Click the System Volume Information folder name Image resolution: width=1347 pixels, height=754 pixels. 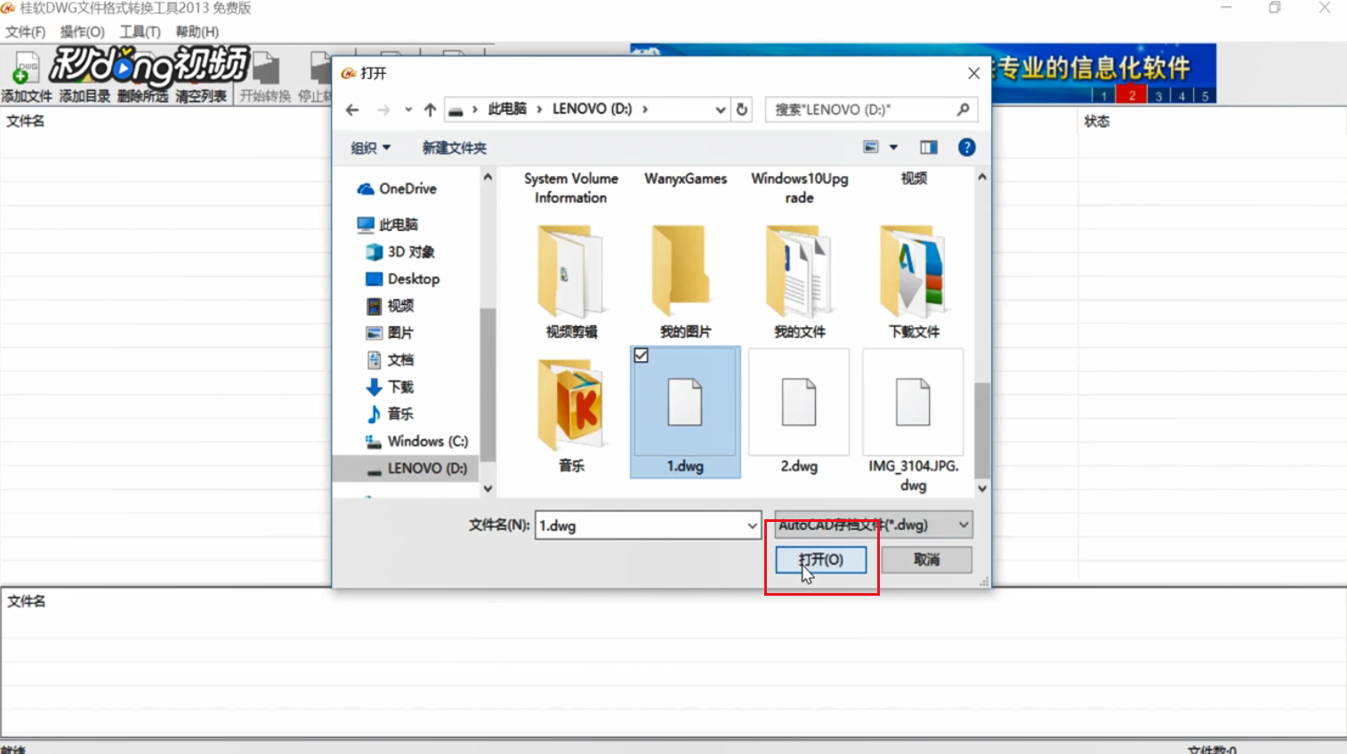[x=571, y=188]
